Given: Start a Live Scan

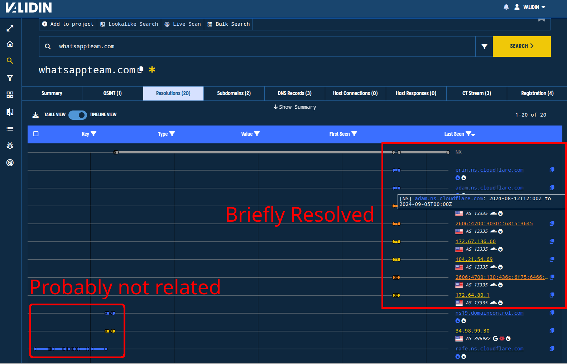Looking at the screenshot, I should (x=183, y=24).
